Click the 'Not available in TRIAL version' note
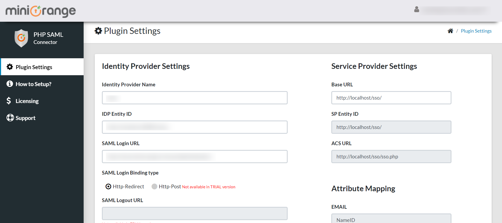This screenshot has width=502, height=223. pos(209,187)
